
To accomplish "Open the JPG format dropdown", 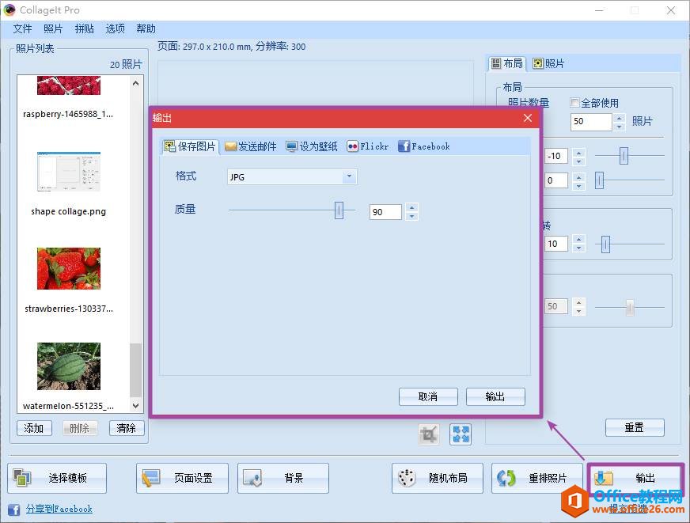I will (x=348, y=176).
